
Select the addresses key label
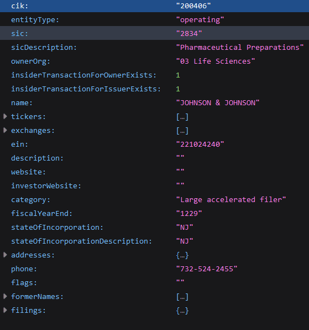click(33, 255)
